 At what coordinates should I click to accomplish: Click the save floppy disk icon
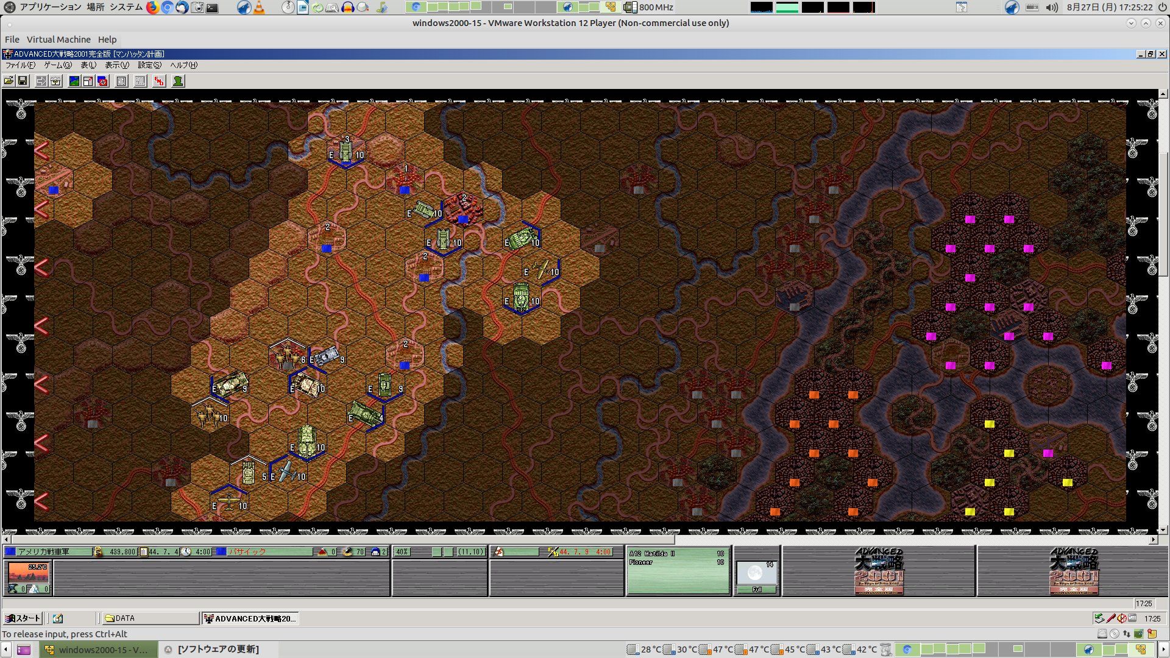coord(23,81)
